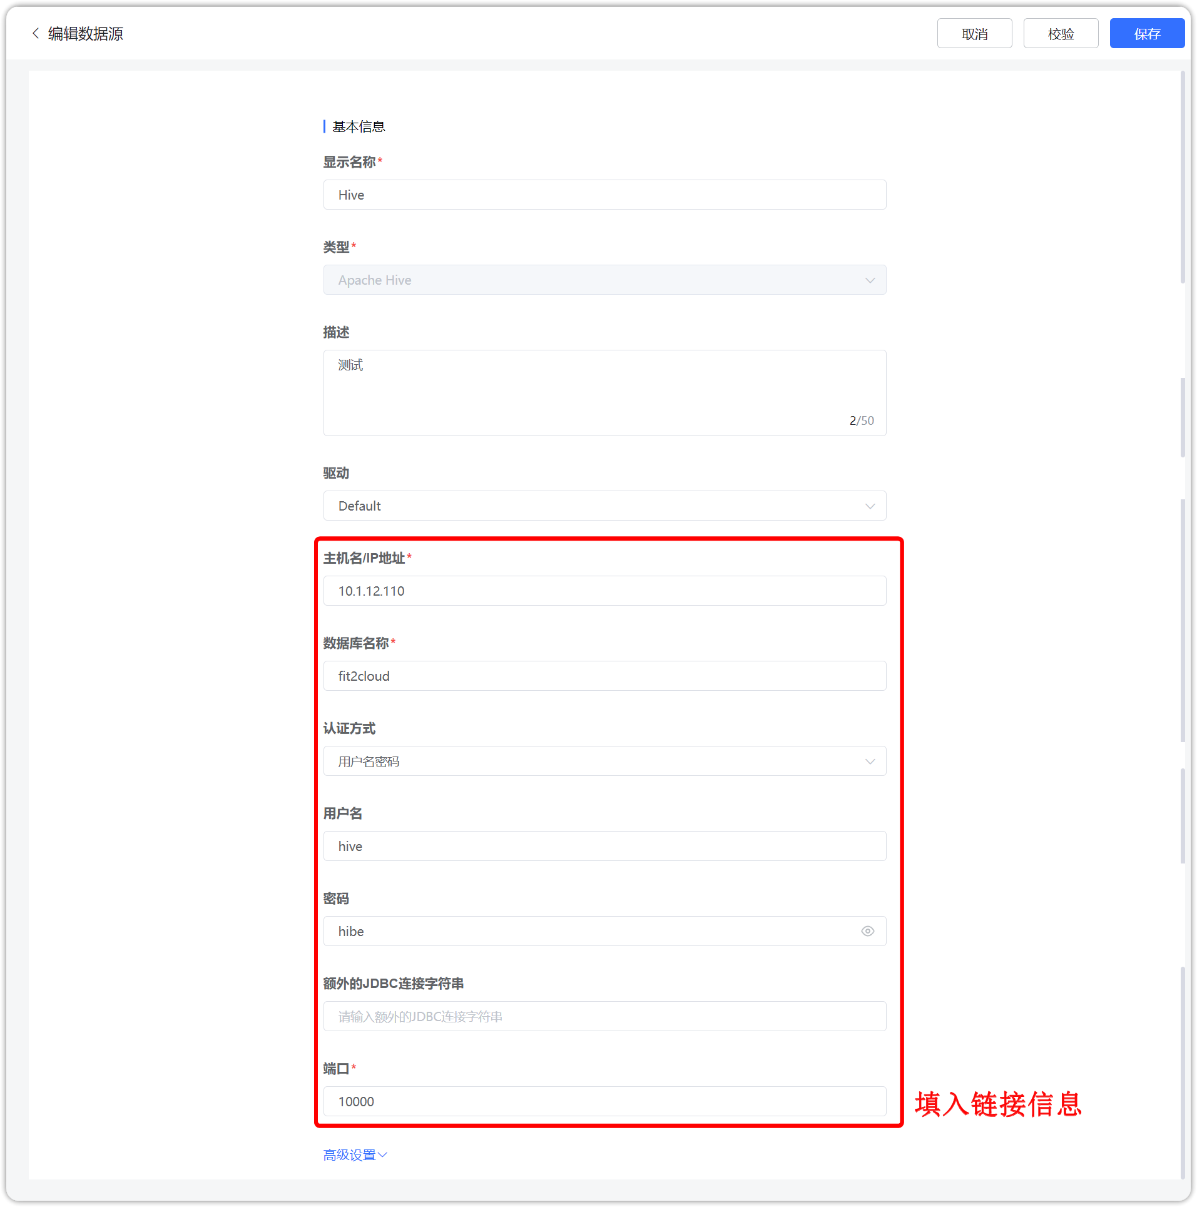1197x1207 pixels.
Task: Click the 校验 button to validate
Action: click(1061, 33)
